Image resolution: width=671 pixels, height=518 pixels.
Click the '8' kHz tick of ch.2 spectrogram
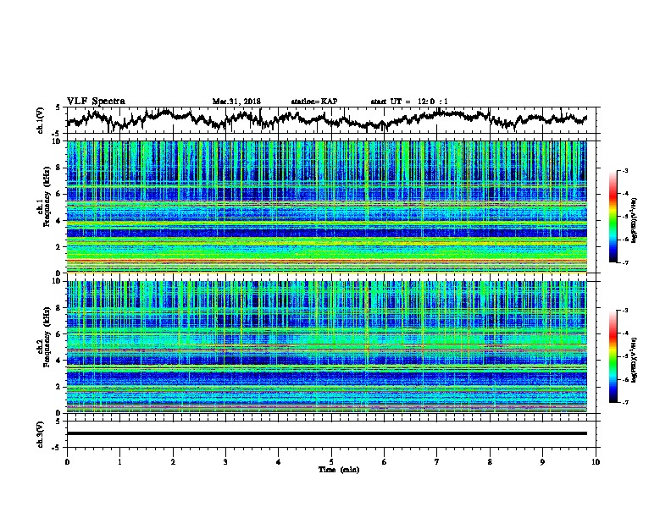(x=60, y=308)
